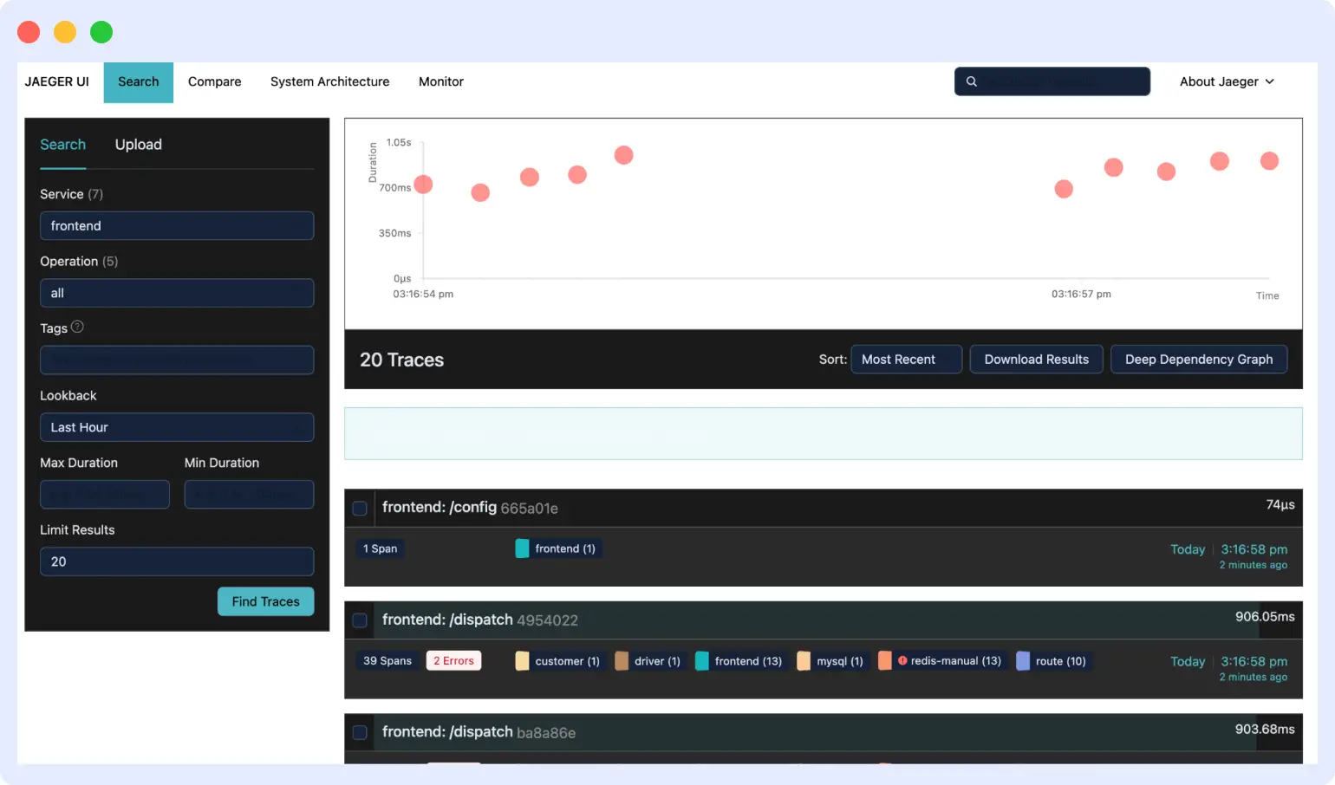Open trace frontend: /config 665a01e
This screenshot has height=785, width=1335.
(x=470, y=508)
